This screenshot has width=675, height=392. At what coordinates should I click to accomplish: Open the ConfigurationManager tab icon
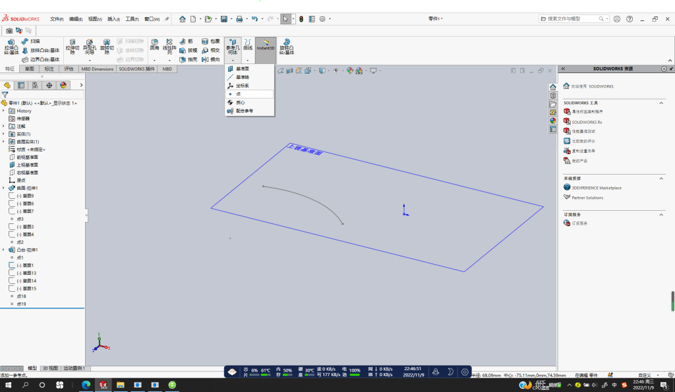pyautogui.click(x=35, y=85)
